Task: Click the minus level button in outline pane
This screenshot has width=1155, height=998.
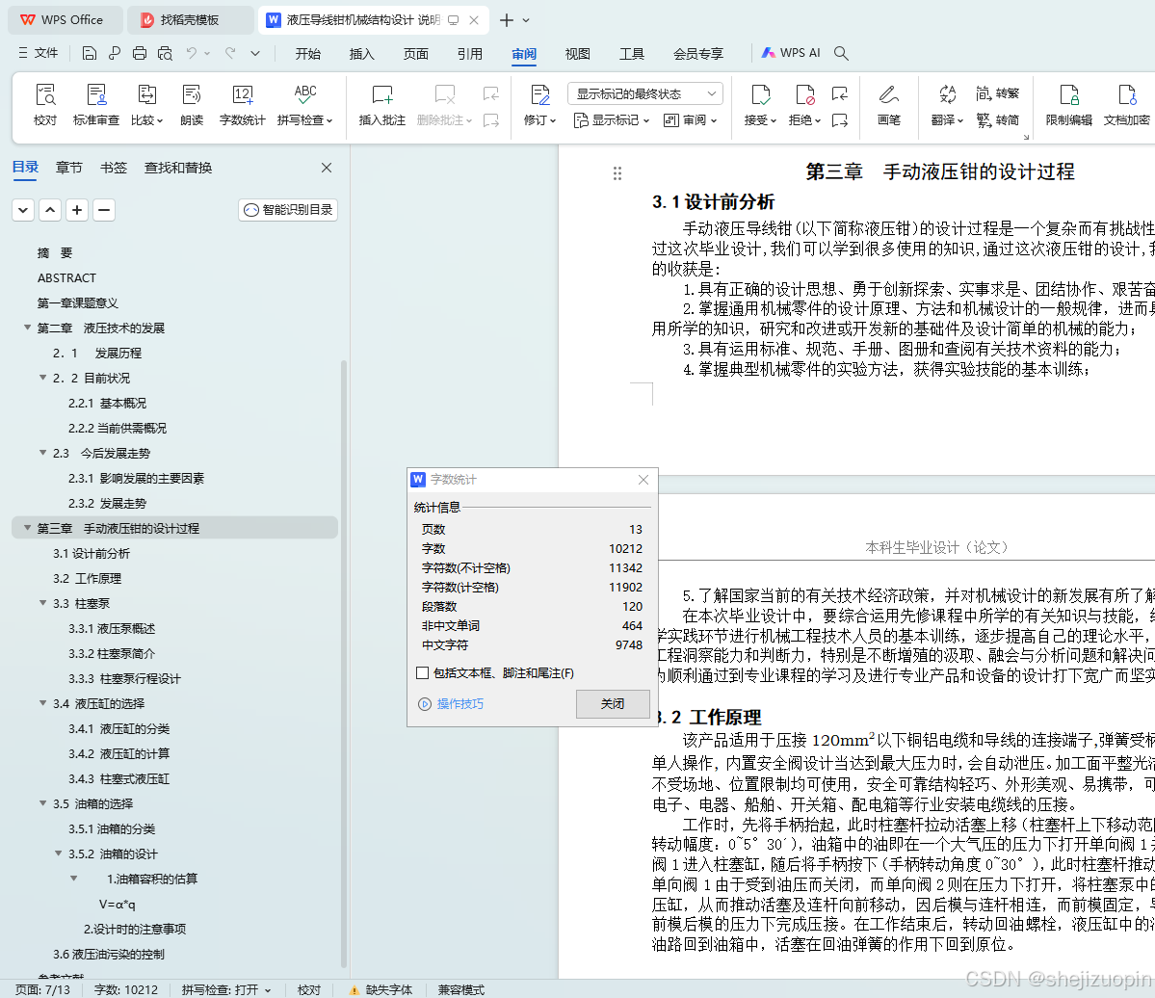Action: pyautogui.click(x=104, y=210)
